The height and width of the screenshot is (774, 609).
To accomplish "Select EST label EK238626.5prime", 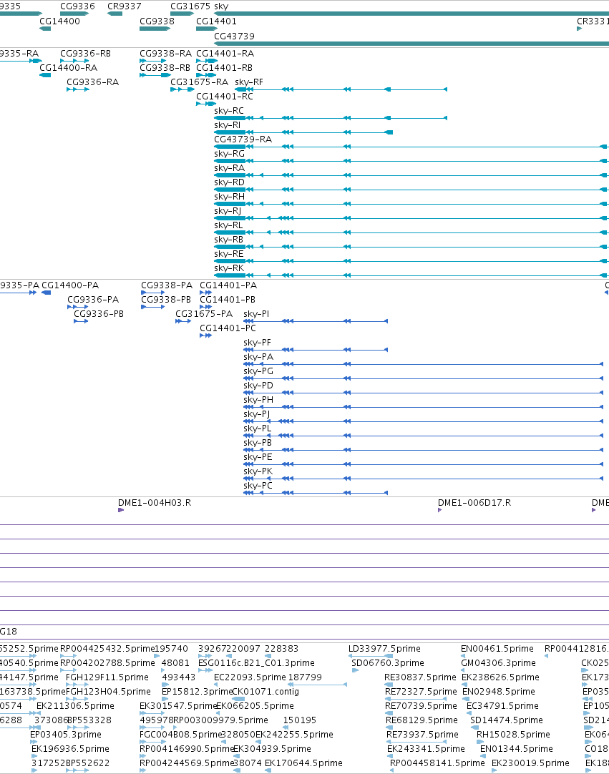I will (500, 677).
